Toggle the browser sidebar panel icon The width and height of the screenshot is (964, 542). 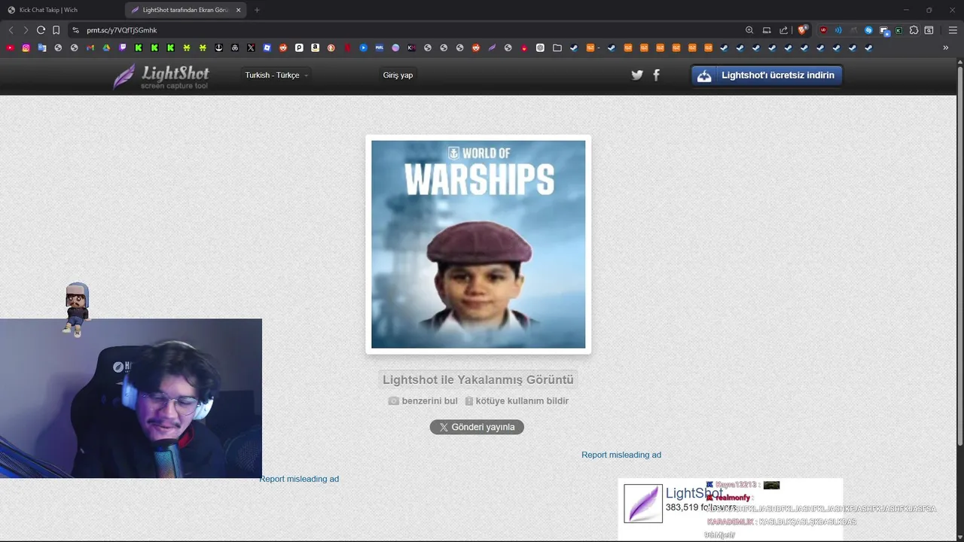pyautogui.click(x=929, y=30)
